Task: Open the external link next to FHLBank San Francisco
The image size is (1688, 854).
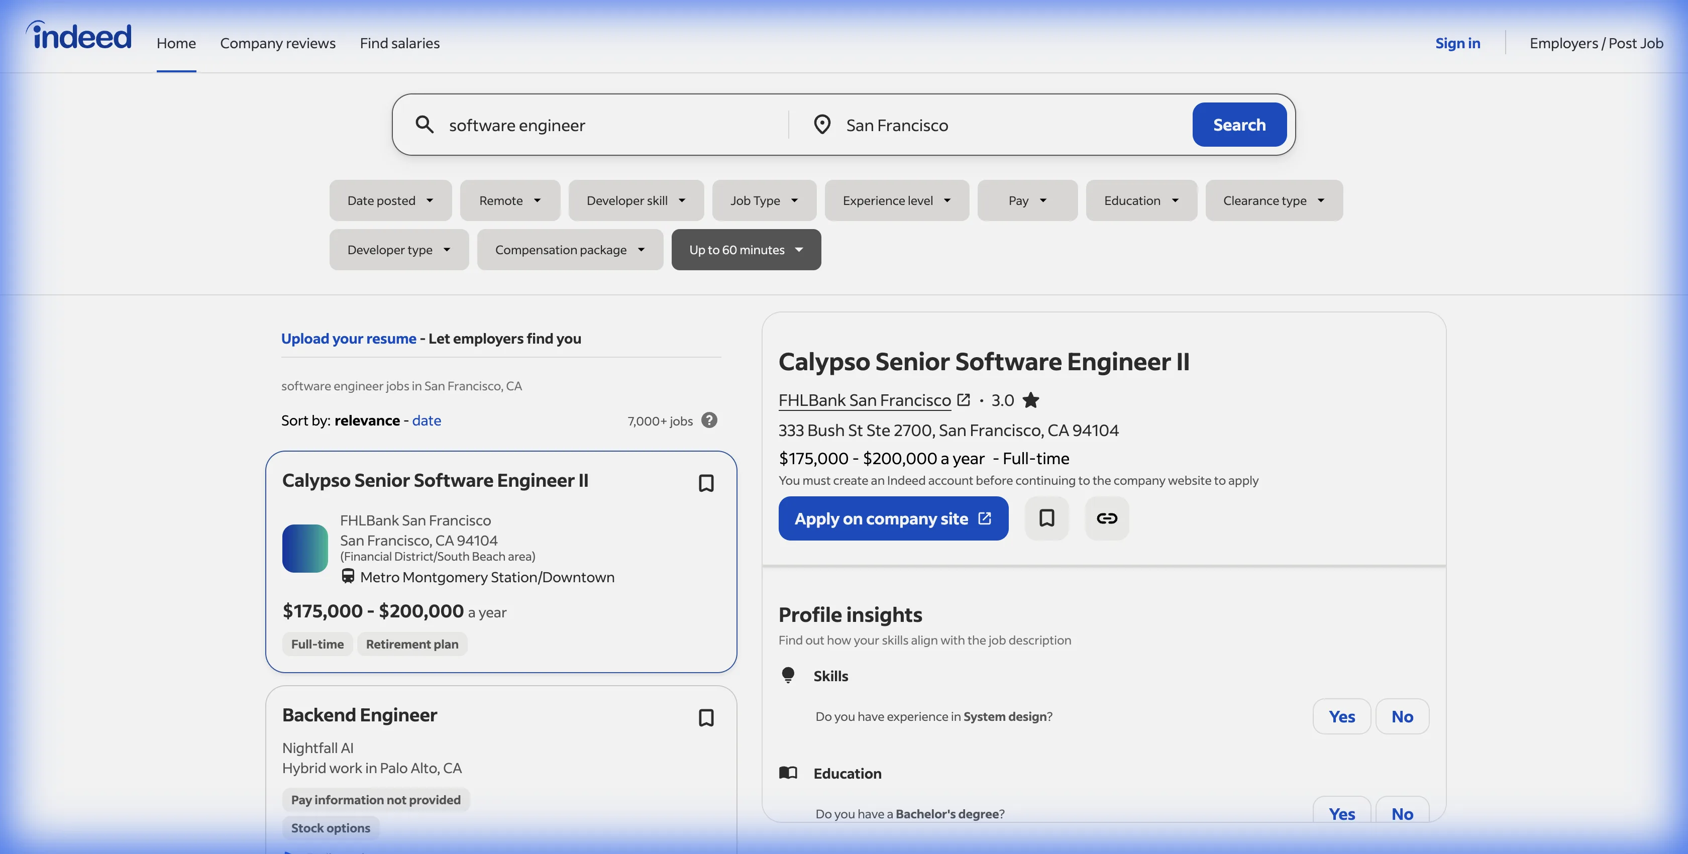Action: tap(963, 400)
